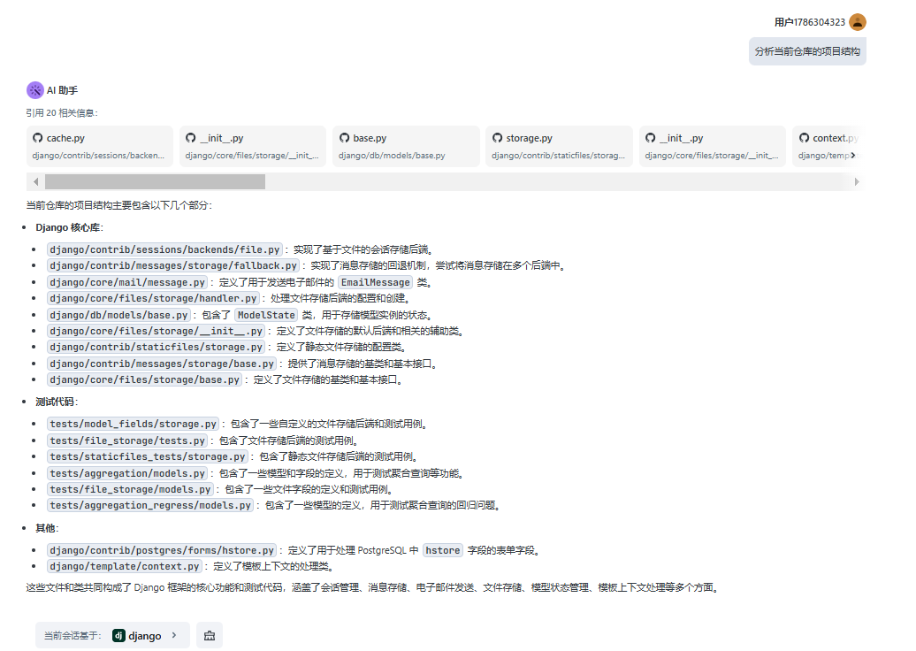This screenshot has height=651, width=916.
Task: Click the hstore code tag
Action: (x=443, y=550)
